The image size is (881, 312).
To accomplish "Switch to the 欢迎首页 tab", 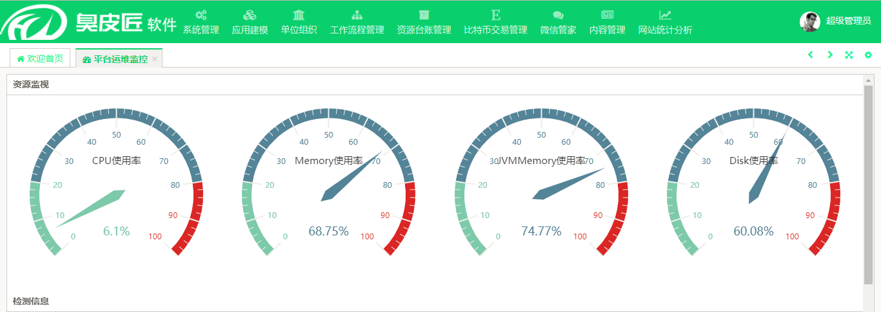I will (40, 59).
